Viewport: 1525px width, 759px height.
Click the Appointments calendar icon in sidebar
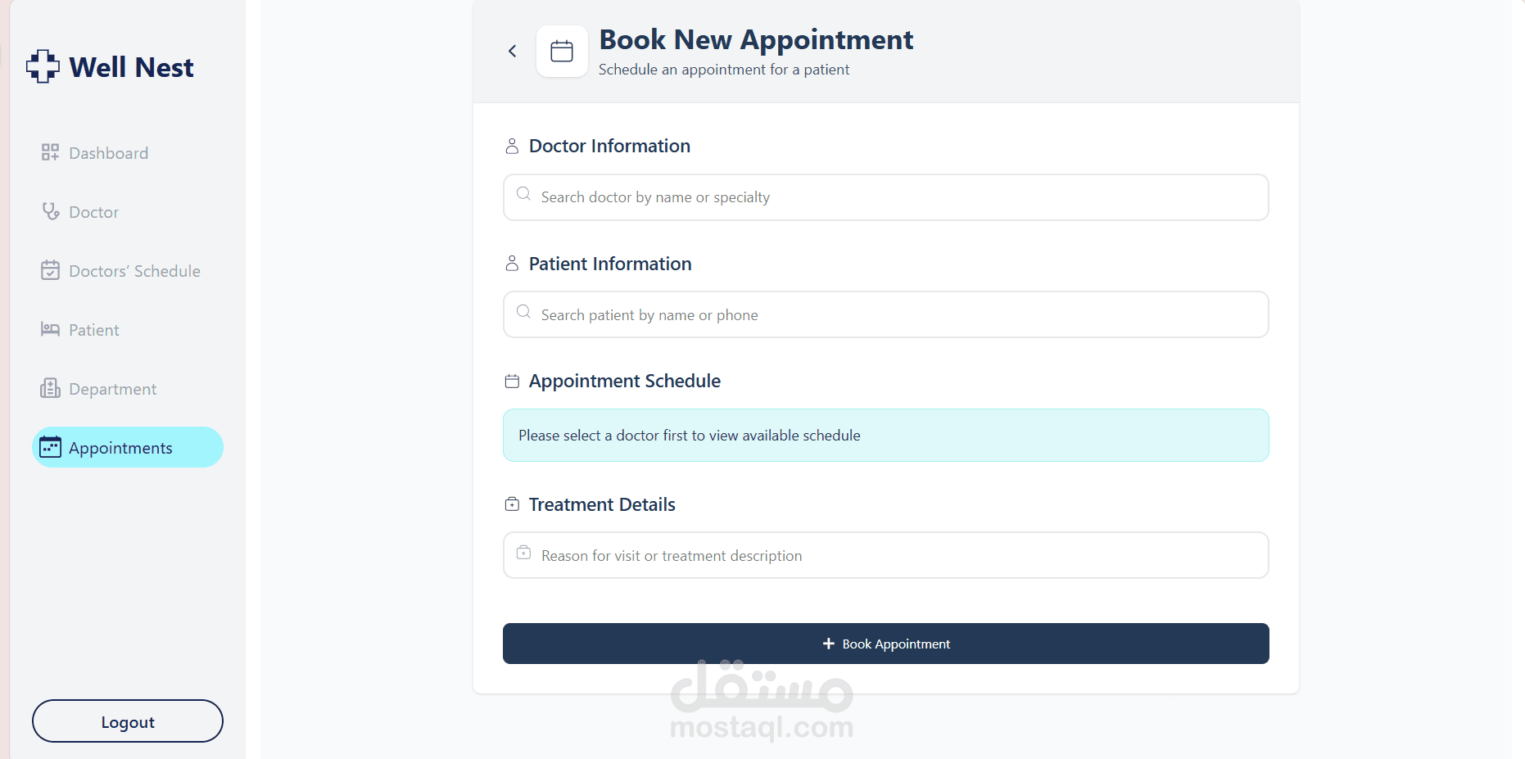pos(50,447)
